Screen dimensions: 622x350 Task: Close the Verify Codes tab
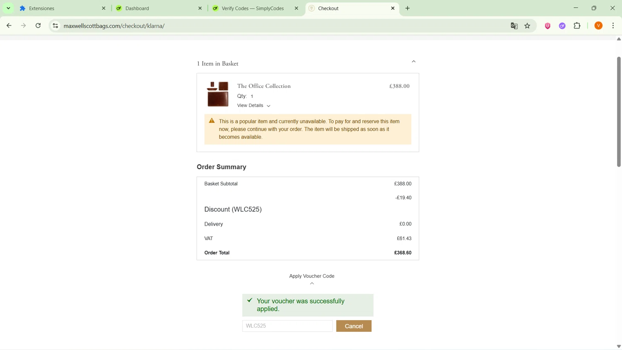pos(296,8)
